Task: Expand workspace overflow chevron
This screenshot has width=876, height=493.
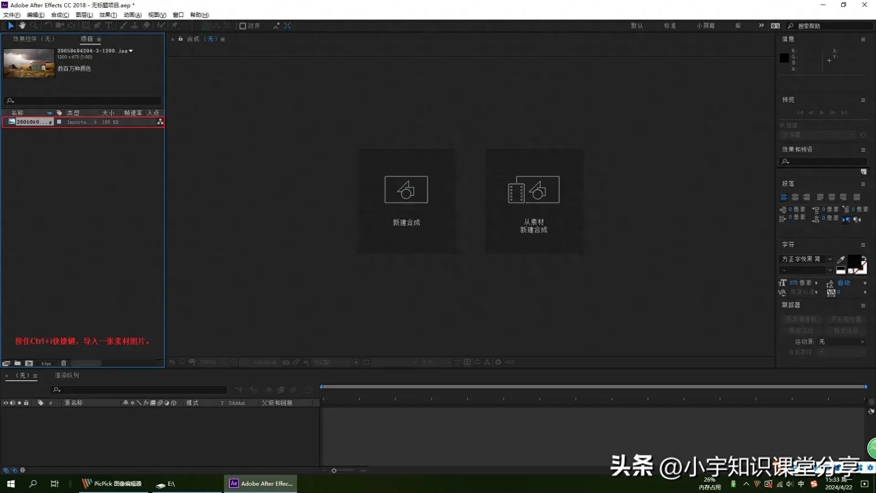Action: coord(761,26)
